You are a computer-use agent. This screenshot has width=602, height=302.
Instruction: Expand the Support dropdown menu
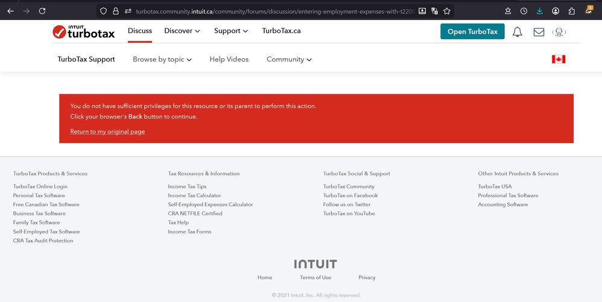[x=230, y=31]
